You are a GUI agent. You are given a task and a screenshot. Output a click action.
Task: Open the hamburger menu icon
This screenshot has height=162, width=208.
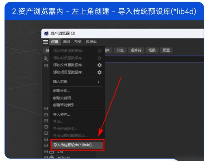[x=46, y=42]
